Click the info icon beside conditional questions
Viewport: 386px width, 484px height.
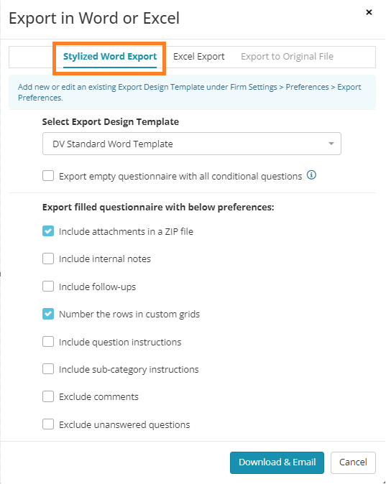tap(311, 175)
